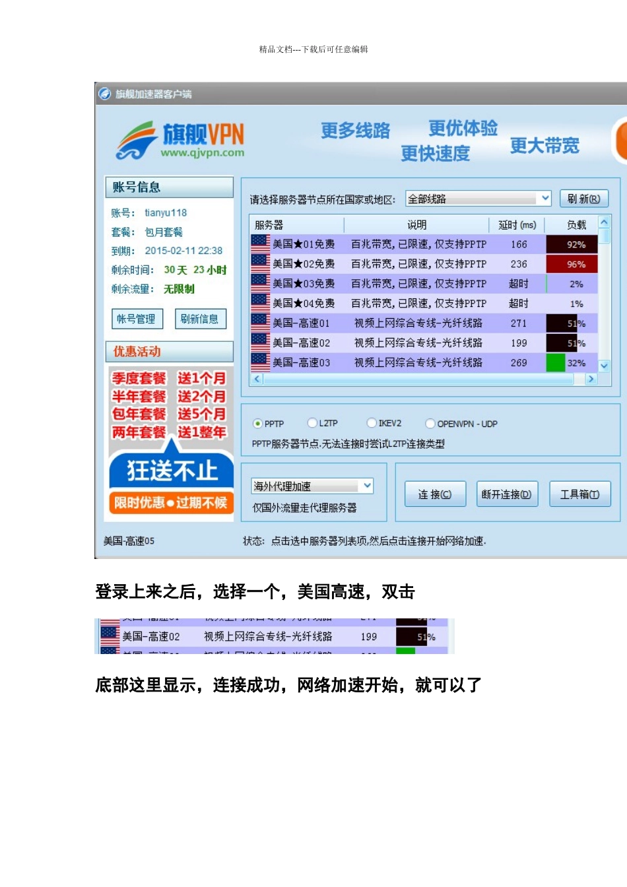This screenshot has width=627, height=887.
Task: Click the status bar text 美国-高速05
Action: coord(129,541)
